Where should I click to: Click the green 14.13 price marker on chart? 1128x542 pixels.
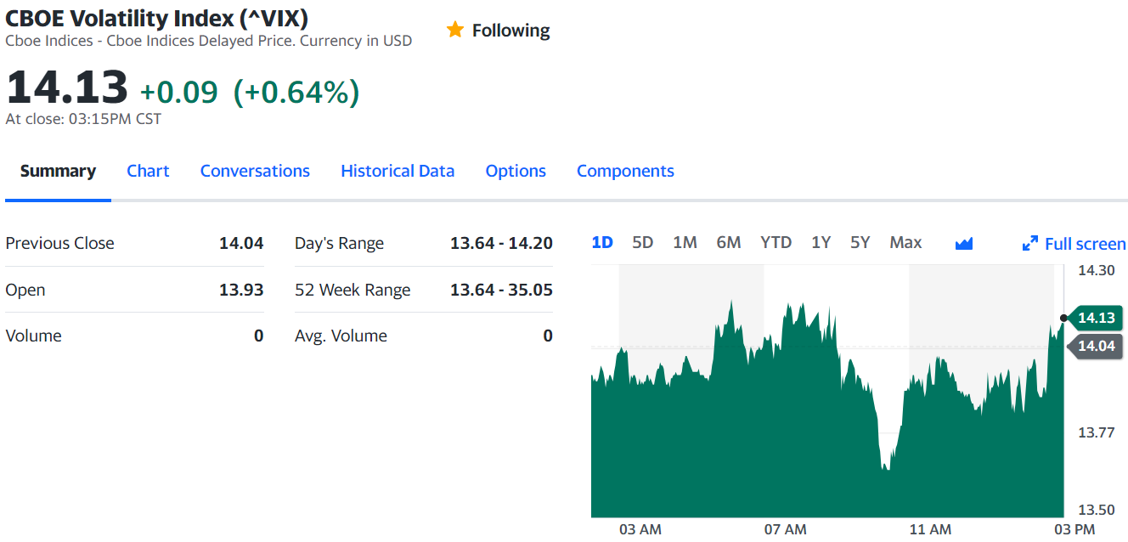pos(1096,318)
